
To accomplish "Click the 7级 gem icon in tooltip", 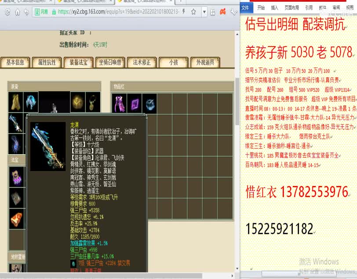I will (x=73, y=264).
